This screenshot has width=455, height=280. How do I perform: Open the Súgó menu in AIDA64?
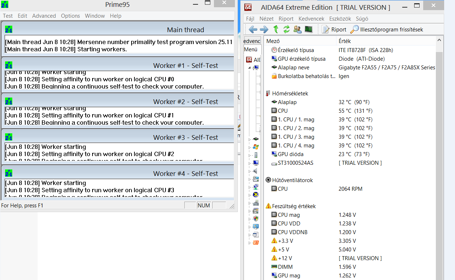[362, 19]
